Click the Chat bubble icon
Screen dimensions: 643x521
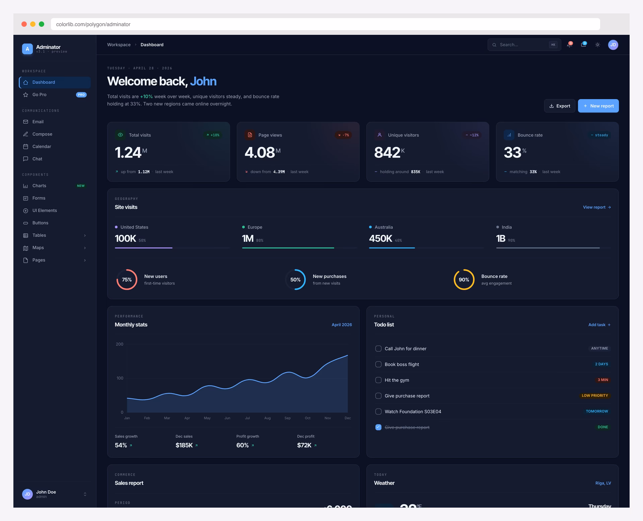[25, 159]
